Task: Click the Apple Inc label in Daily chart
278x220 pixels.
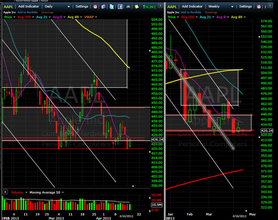Action: tap(10, 12)
